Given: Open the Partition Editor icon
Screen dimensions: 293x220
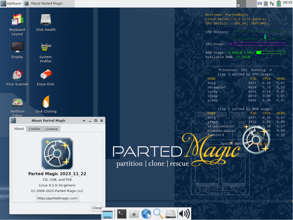Looking at the screenshot, I should 17,102.
